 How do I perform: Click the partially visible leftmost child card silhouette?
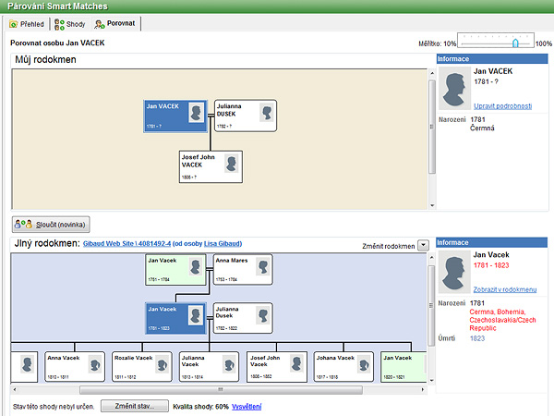[27, 365]
